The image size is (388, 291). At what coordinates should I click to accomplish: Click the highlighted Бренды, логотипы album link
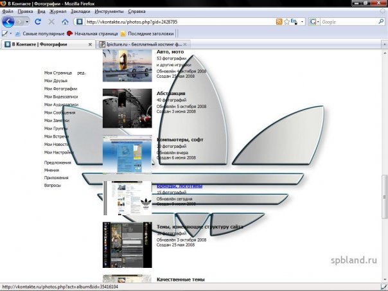(x=179, y=186)
